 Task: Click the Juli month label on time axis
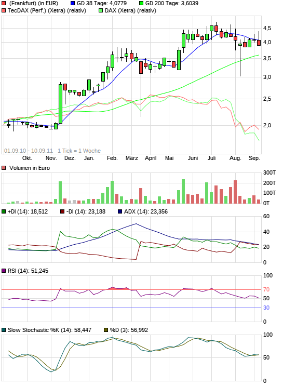212,158
